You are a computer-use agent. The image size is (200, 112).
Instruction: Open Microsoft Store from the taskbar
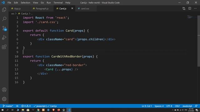coord(28,110)
